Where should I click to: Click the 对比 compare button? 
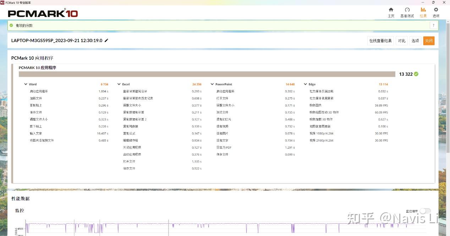(x=401, y=41)
